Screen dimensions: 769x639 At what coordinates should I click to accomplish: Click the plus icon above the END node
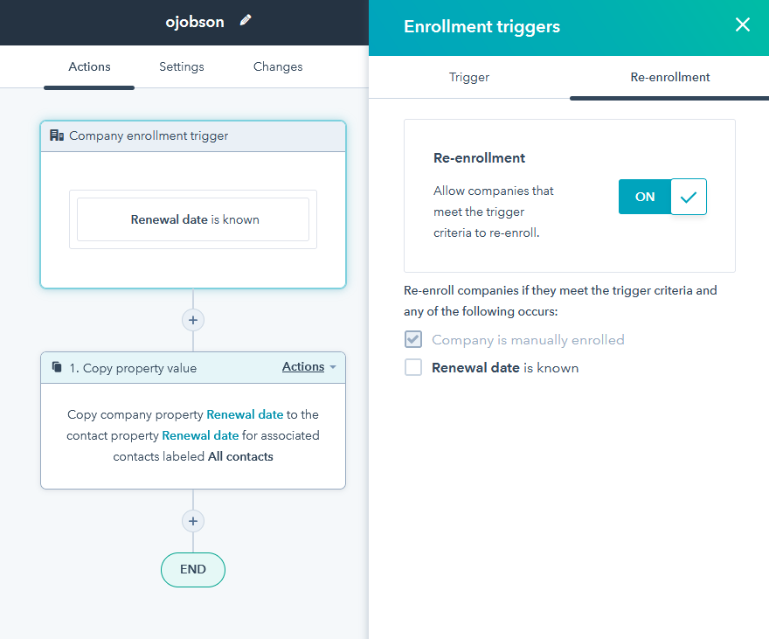coord(192,521)
